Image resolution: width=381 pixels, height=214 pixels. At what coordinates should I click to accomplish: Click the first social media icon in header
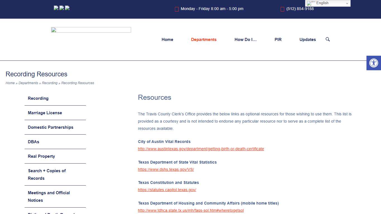coord(56,8)
